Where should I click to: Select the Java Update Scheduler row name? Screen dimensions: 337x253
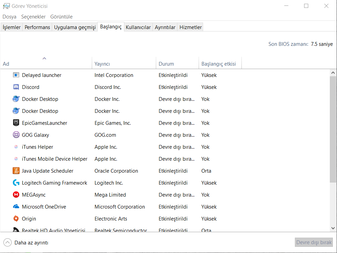pos(48,171)
